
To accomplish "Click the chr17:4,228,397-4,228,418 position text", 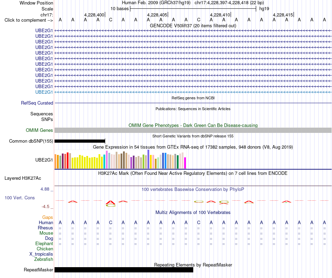I will 229,3.
